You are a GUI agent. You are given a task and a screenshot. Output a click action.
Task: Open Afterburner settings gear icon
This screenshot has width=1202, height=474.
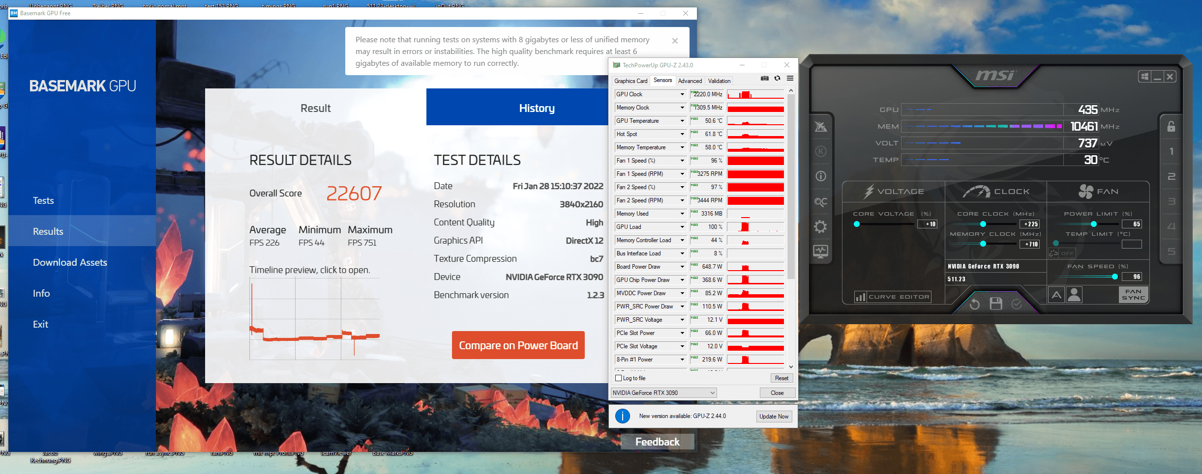tap(821, 226)
